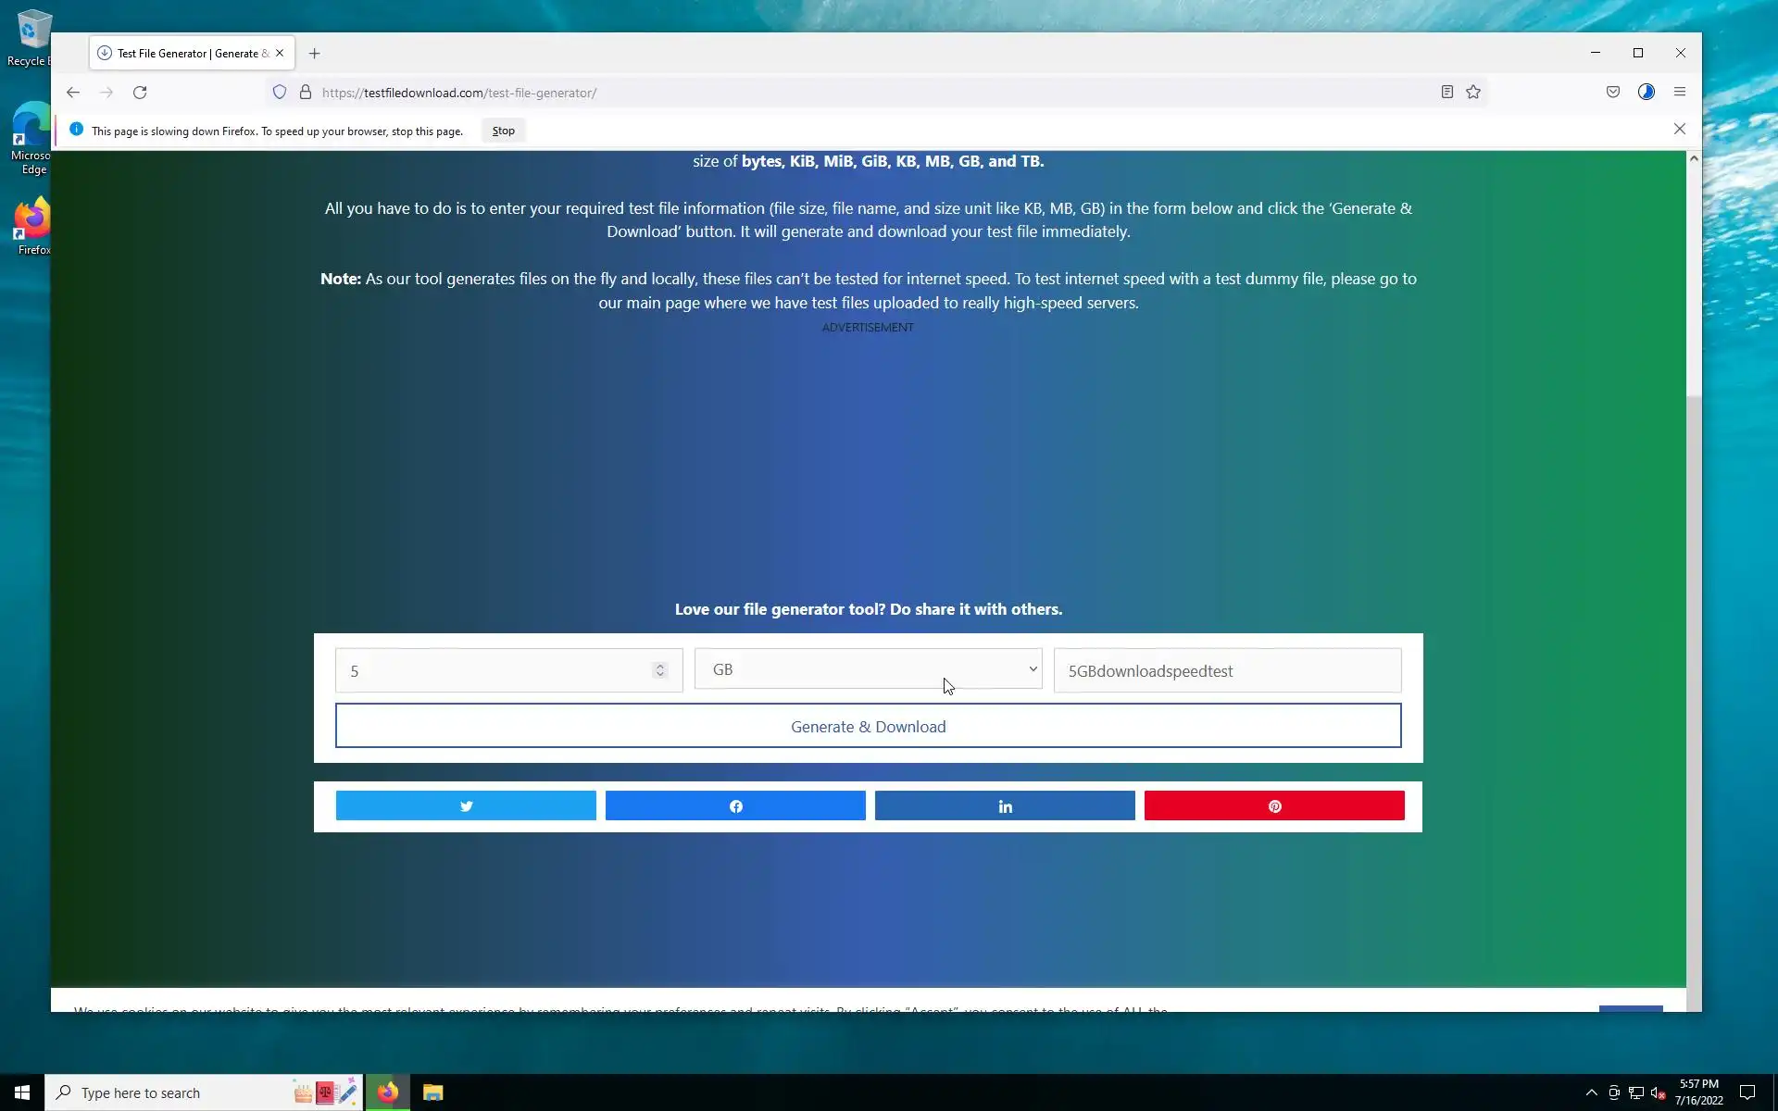
Task: Adjust the file size number stepper
Action: coord(660,670)
